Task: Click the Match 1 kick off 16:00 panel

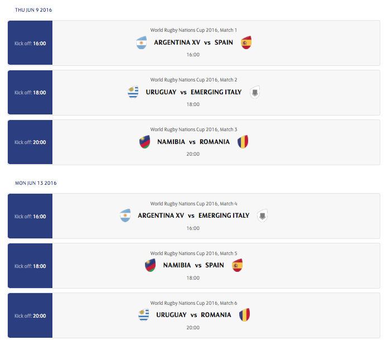Action: tap(30, 43)
